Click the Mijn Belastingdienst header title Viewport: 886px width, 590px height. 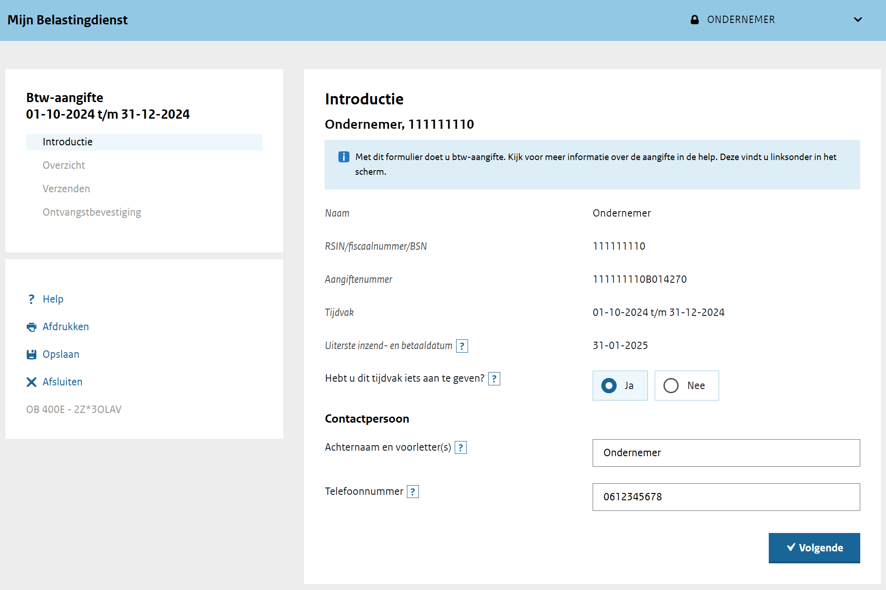(68, 20)
